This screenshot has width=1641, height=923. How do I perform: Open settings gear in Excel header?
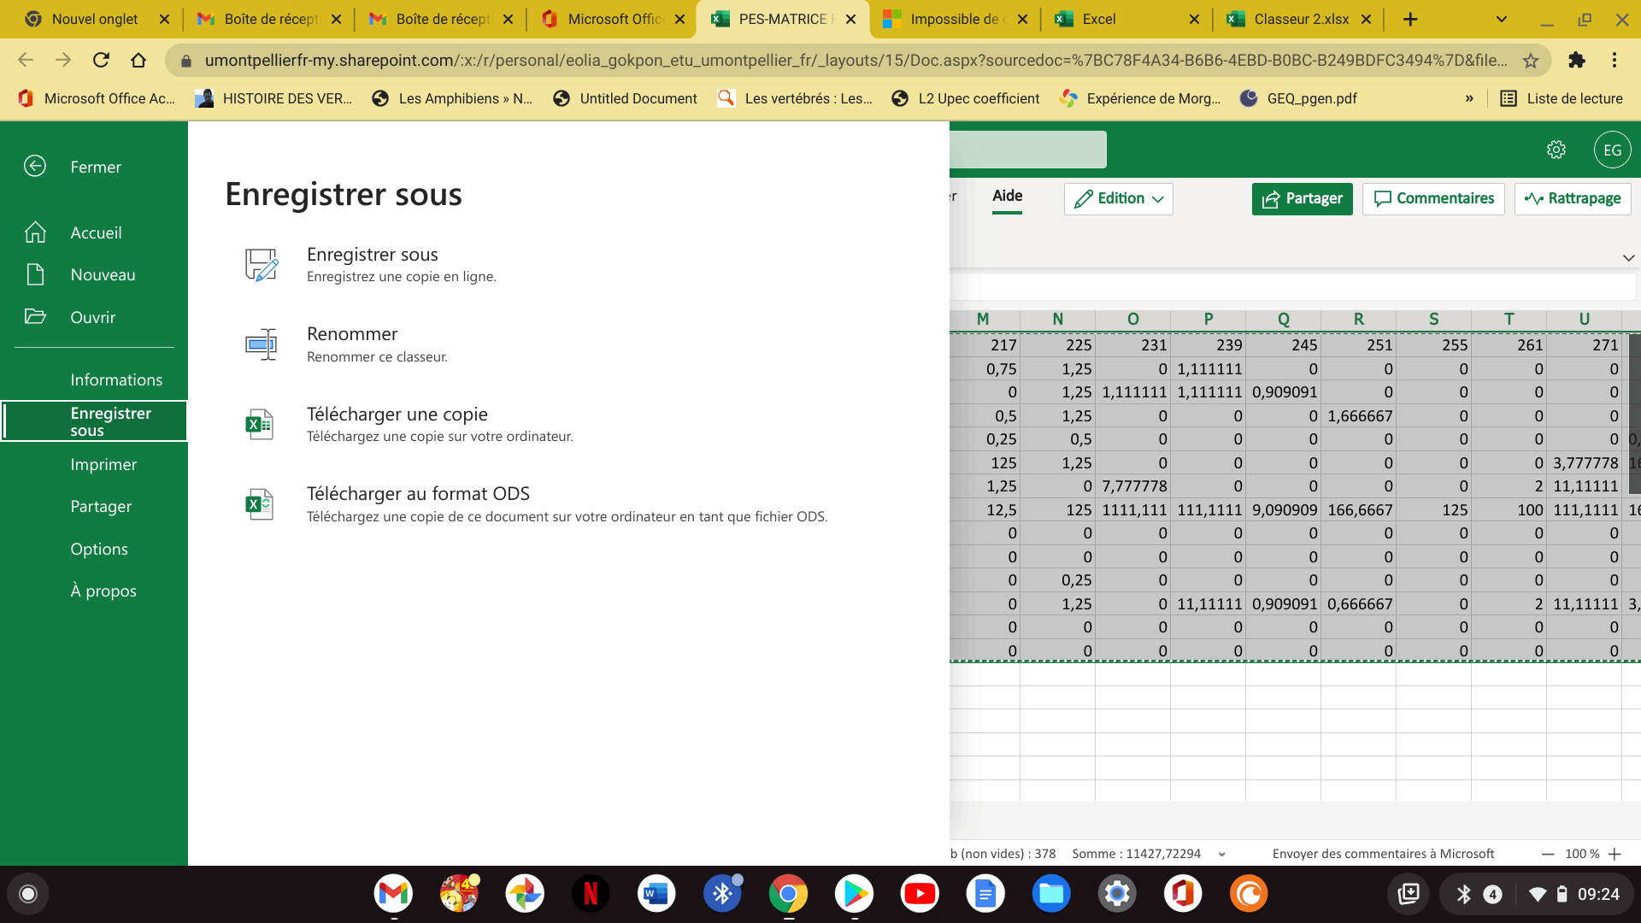click(1556, 150)
